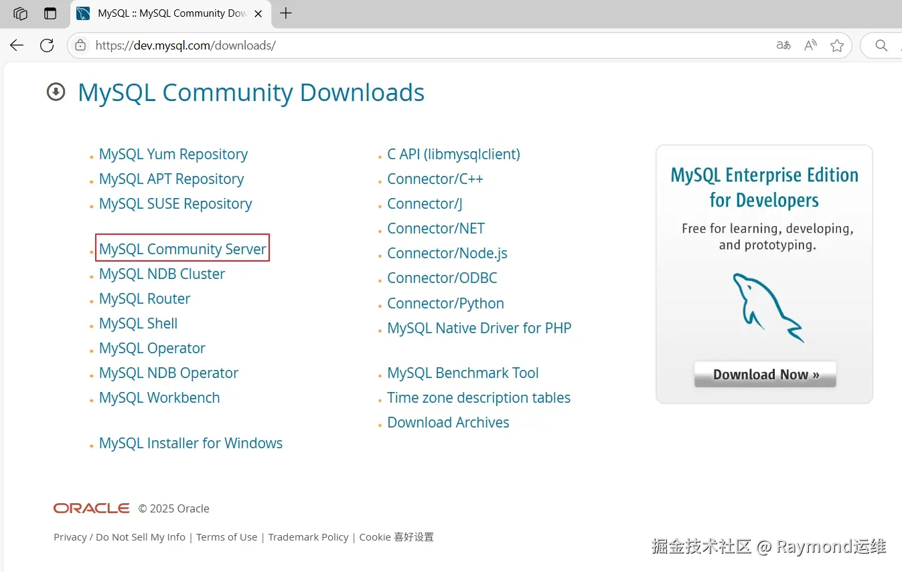Open the browser workspaces icon
The height and width of the screenshot is (572, 902).
tap(20, 13)
